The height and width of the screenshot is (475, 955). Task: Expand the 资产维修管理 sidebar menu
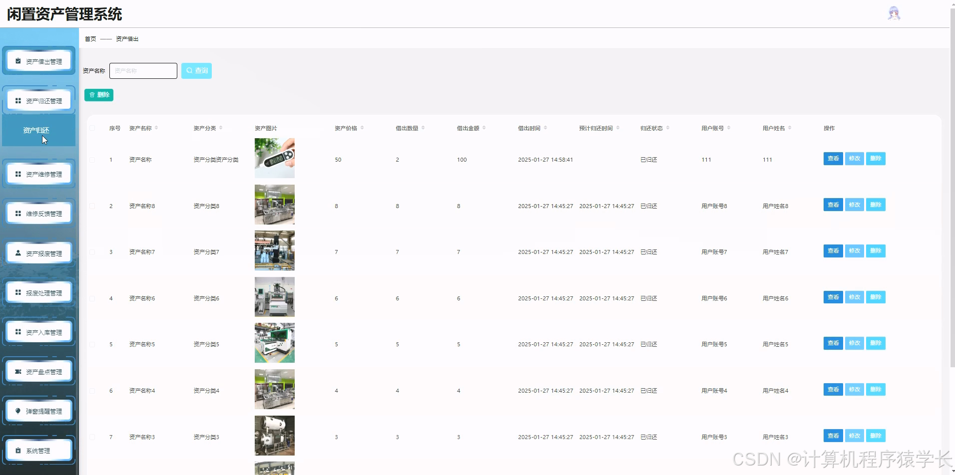tap(39, 174)
